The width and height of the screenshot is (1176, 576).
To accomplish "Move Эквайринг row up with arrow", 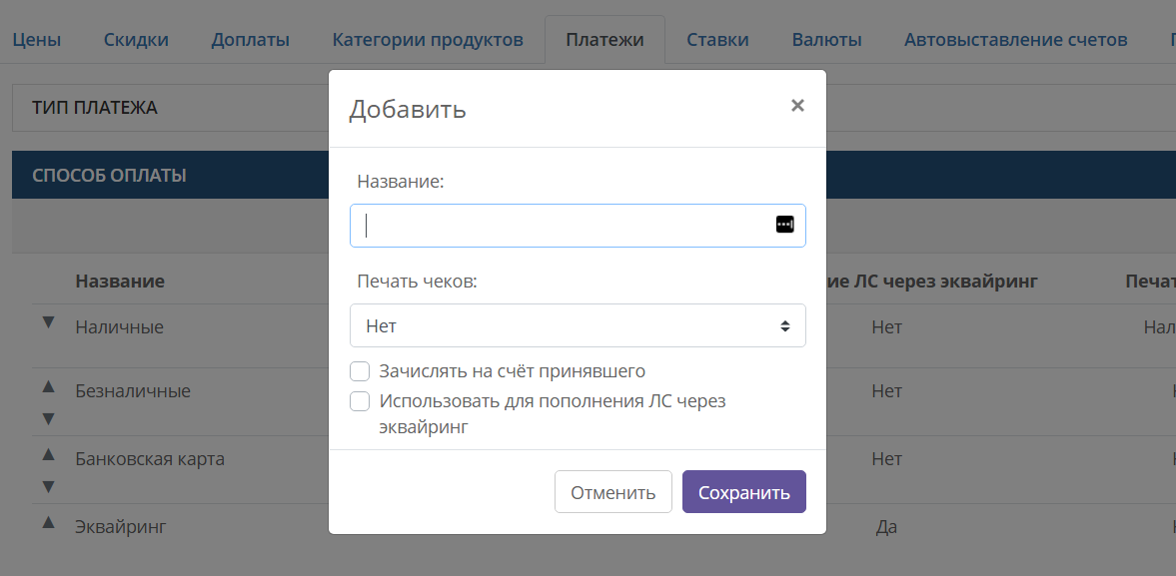I will pos(48,522).
